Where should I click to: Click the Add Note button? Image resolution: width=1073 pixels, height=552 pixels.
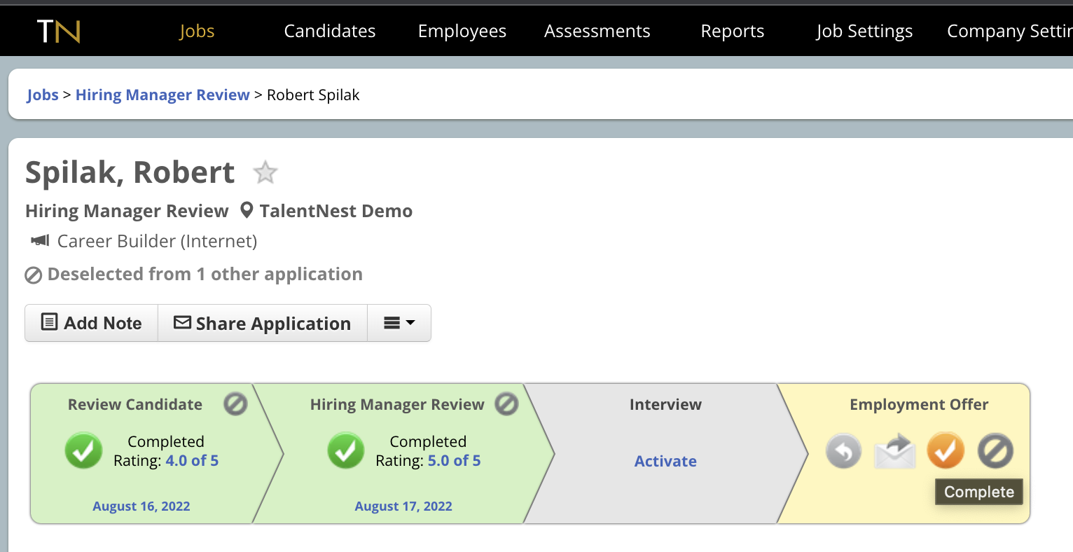tap(92, 323)
